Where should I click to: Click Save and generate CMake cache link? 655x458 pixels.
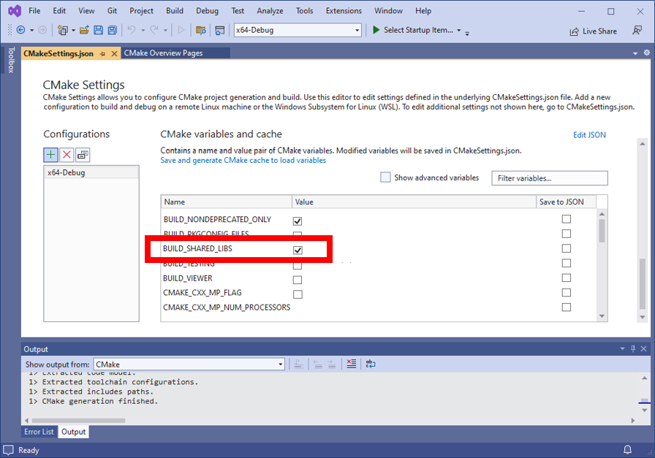click(243, 160)
